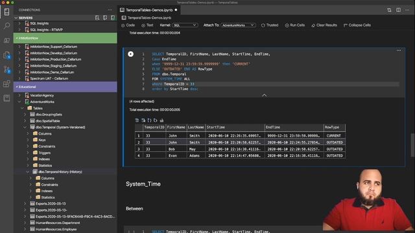The image size is (415, 233).
Task: Click the notebook vertical scrollbar
Action: (x=413, y=145)
